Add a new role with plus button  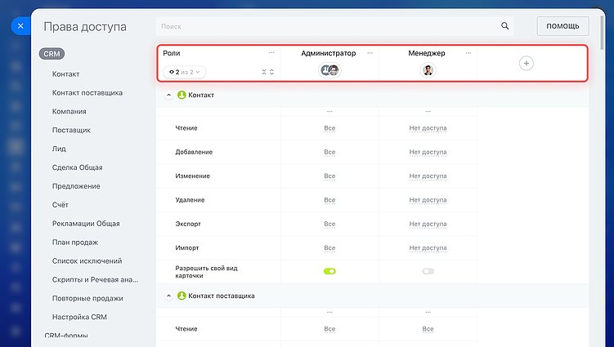click(527, 64)
